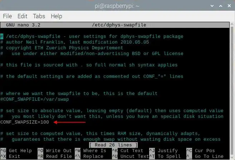The width and height of the screenshot is (235, 160).
Task: Click the #CONF_SWAPFILE=/var/swap line
Action: (x=35, y=99)
